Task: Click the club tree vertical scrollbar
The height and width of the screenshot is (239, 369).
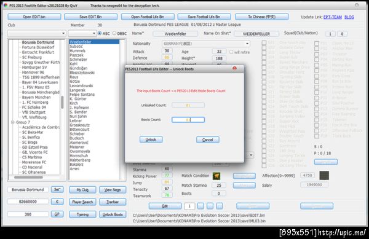Action: [x=62, y=103]
